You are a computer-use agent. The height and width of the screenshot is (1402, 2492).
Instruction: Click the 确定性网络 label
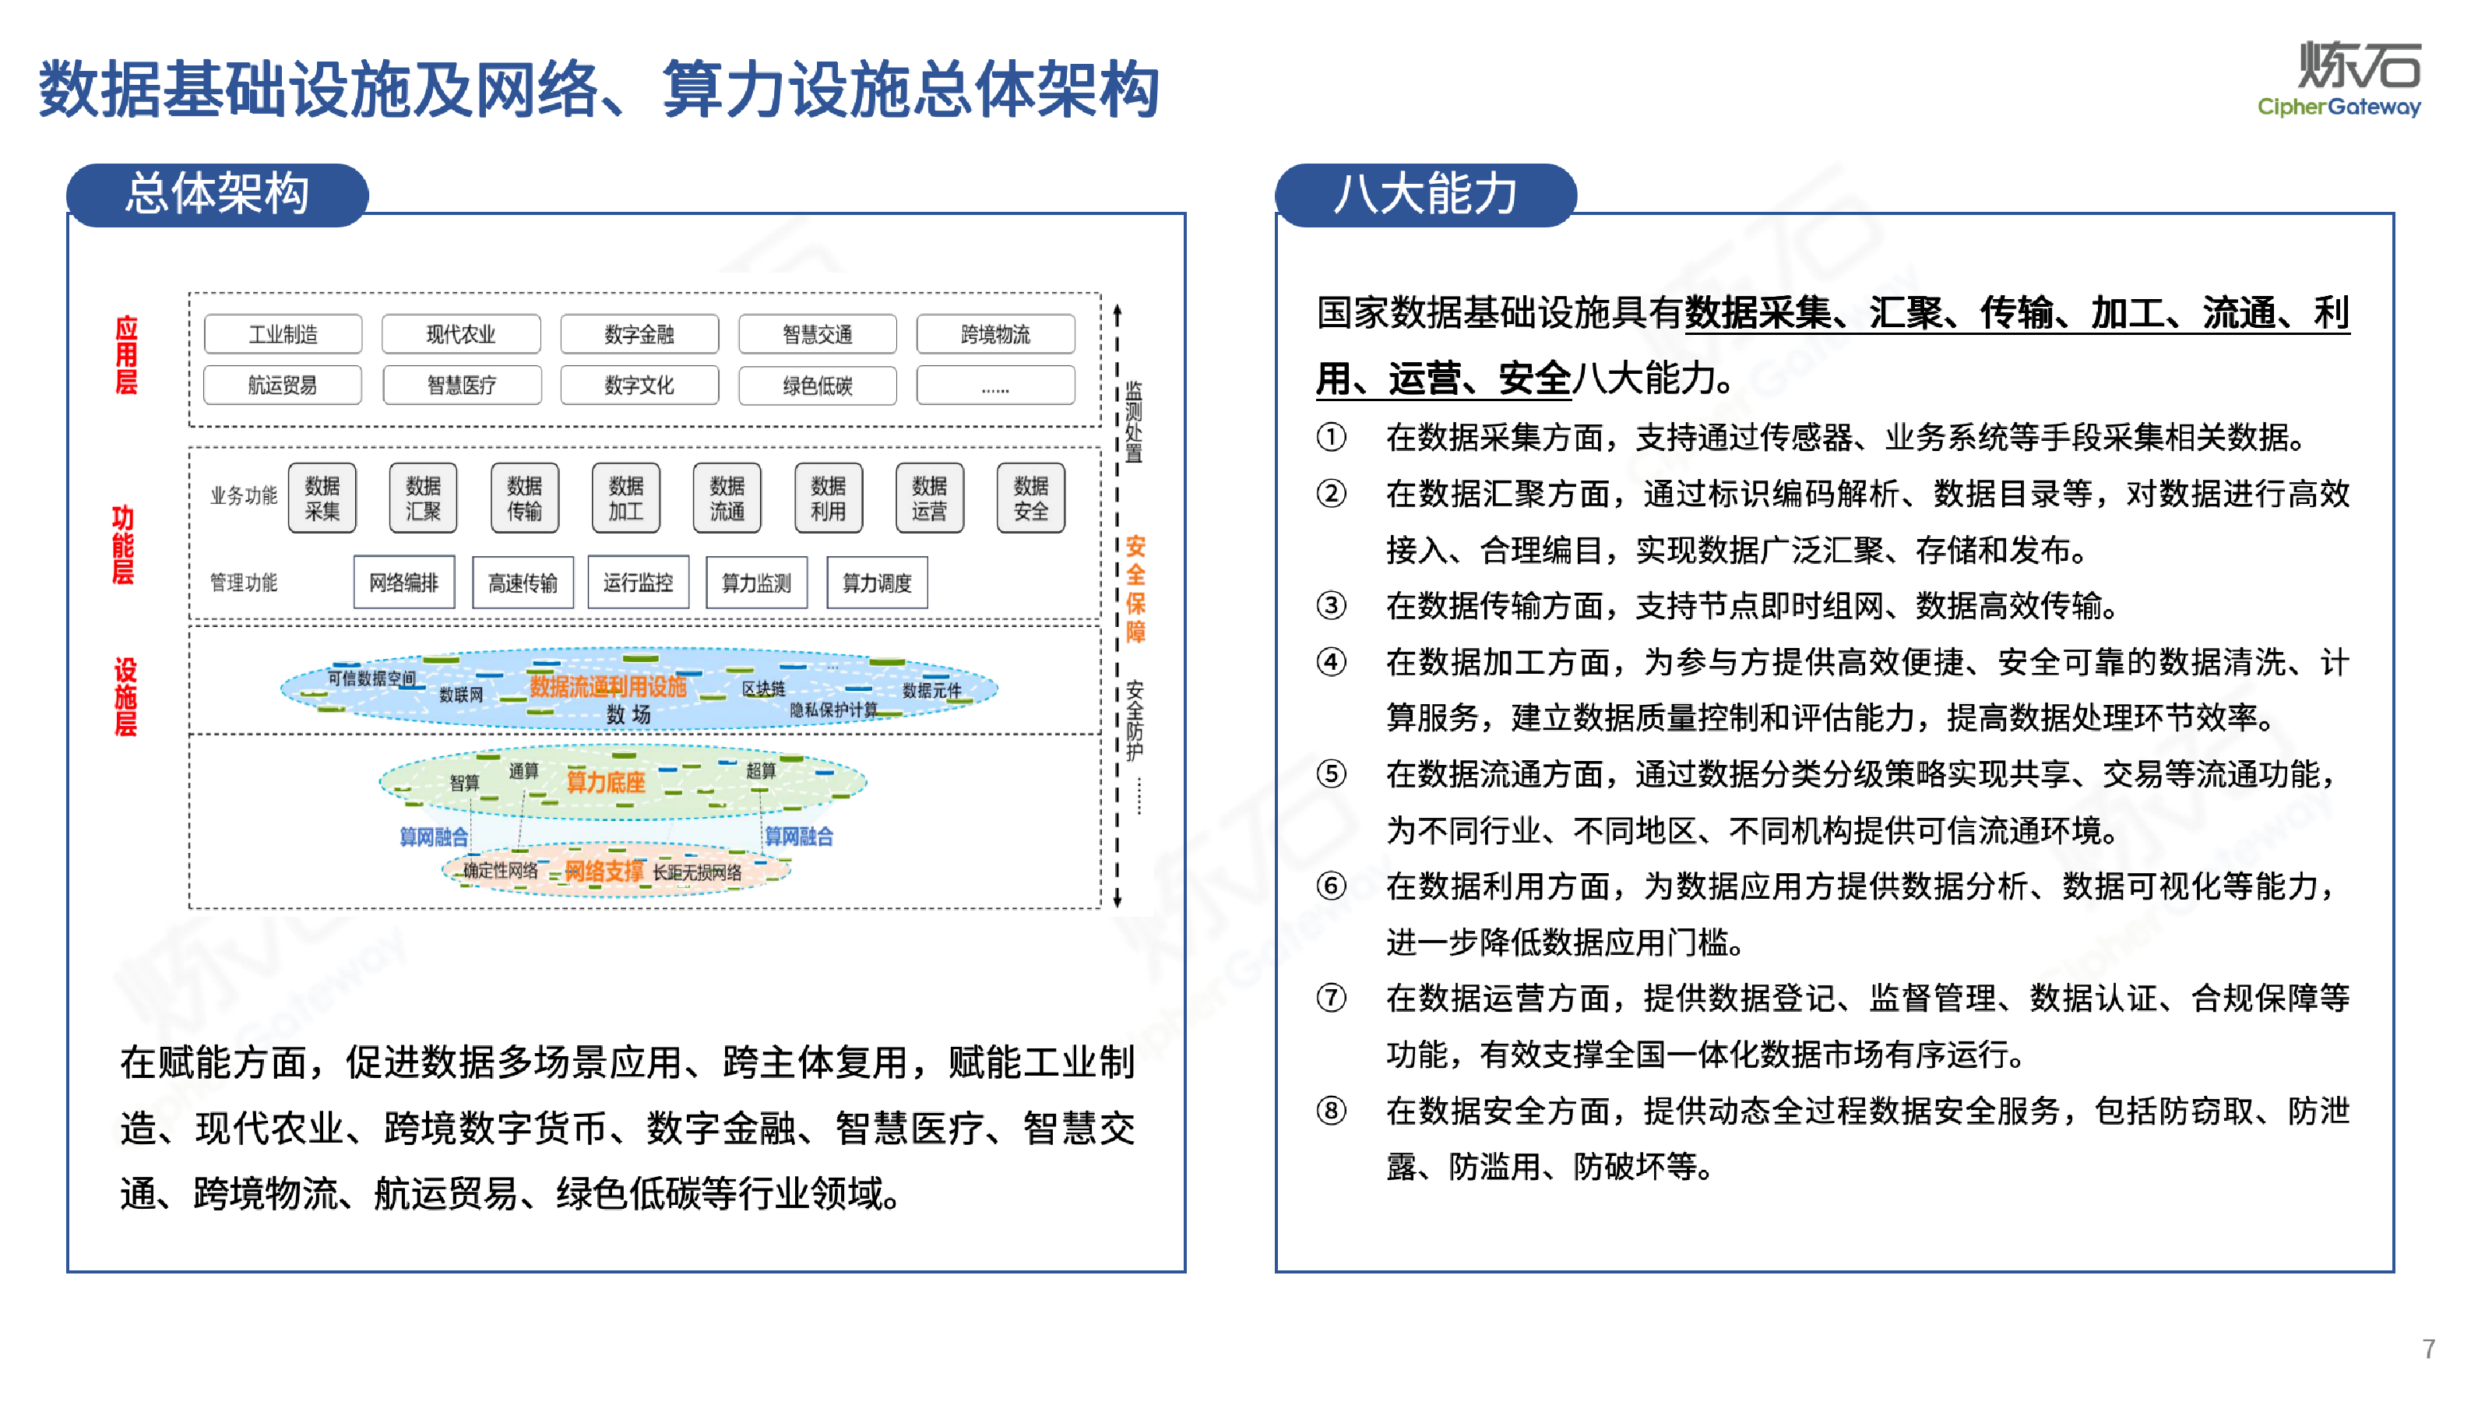(x=500, y=870)
